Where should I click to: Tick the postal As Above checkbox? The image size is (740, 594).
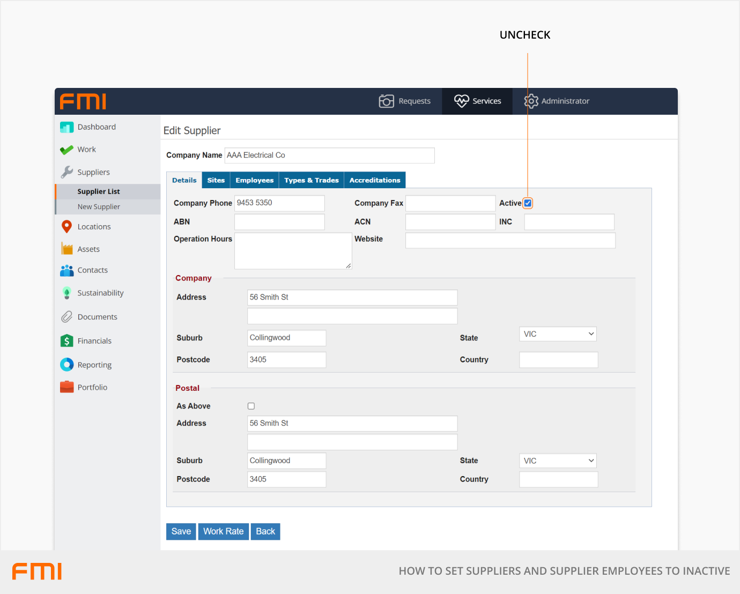(251, 406)
